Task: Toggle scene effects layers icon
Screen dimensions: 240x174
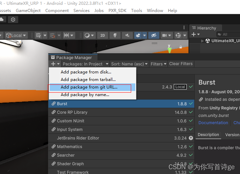Action: [138, 35]
